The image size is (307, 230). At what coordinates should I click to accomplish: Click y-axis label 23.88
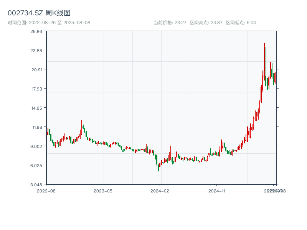tap(36, 51)
